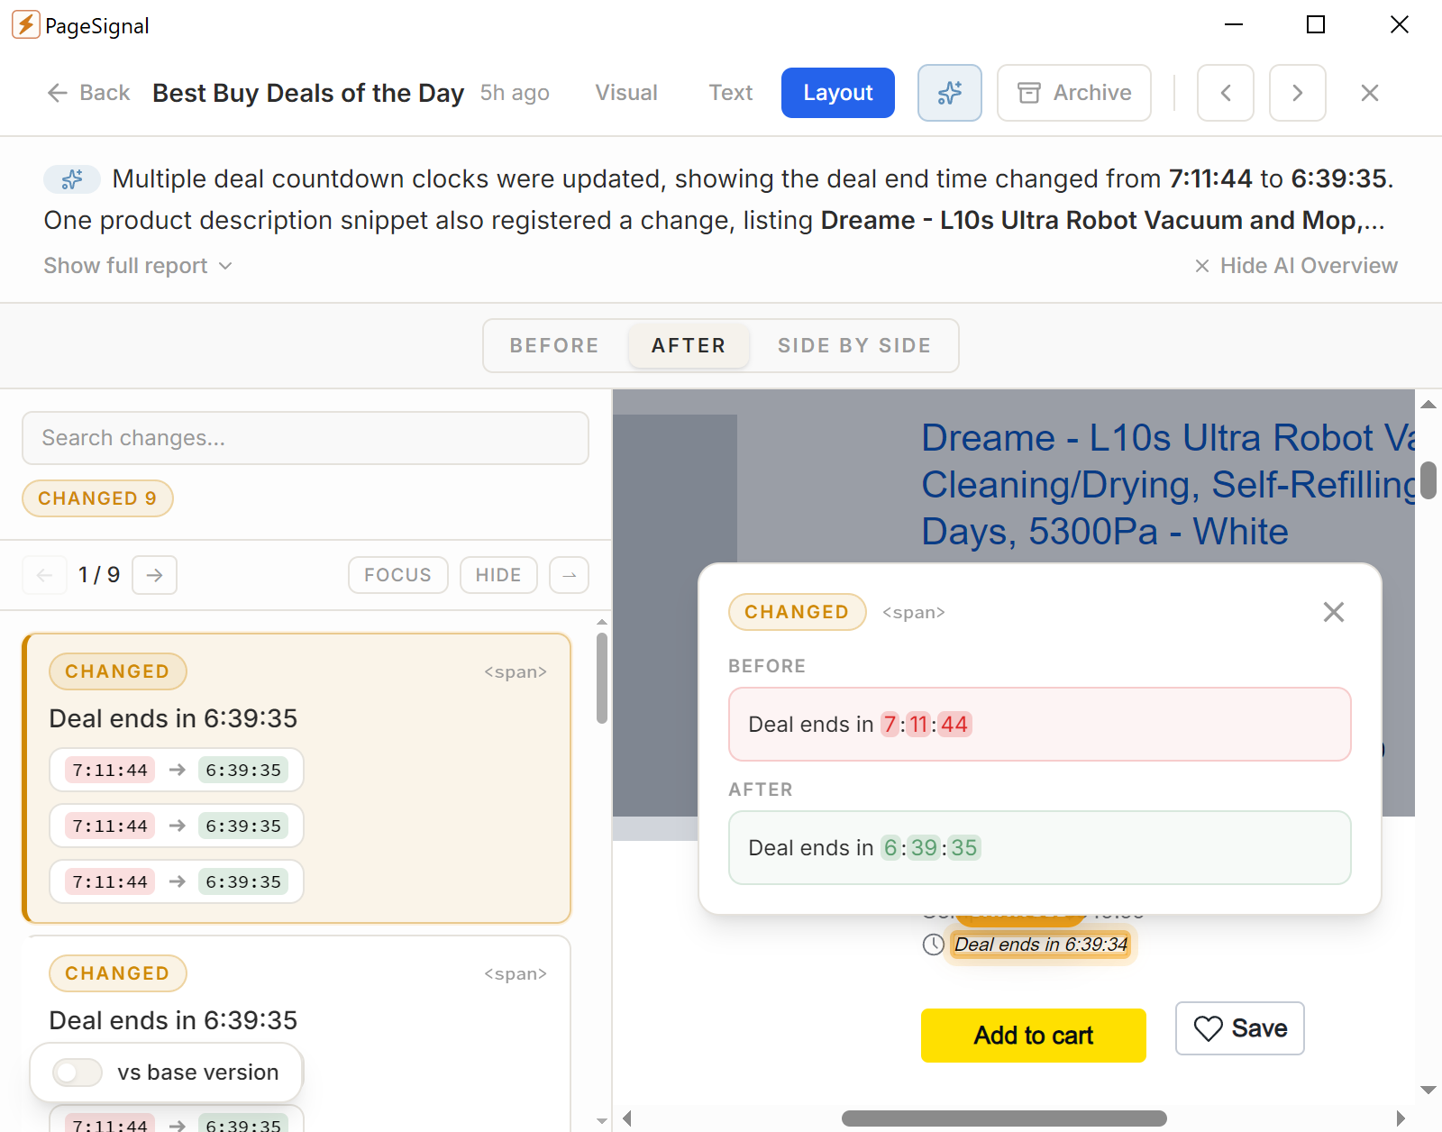Viewport: 1442px width, 1132px height.
Task: Click the changes list vertical scrollbar
Action: tap(602, 678)
